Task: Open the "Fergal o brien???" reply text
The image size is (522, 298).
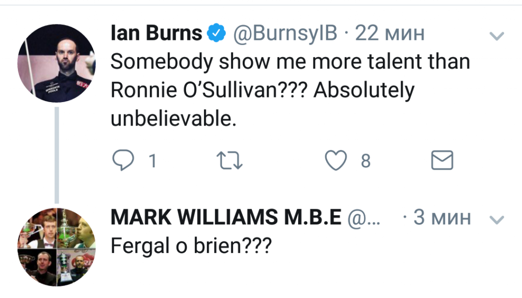Action: [x=191, y=246]
